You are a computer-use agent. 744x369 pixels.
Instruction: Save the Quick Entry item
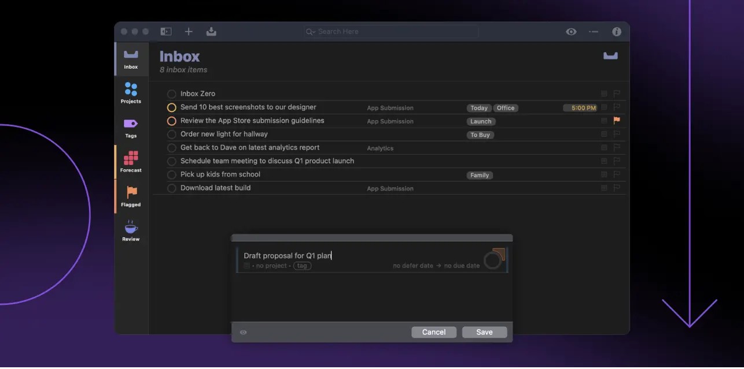(485, 332)
